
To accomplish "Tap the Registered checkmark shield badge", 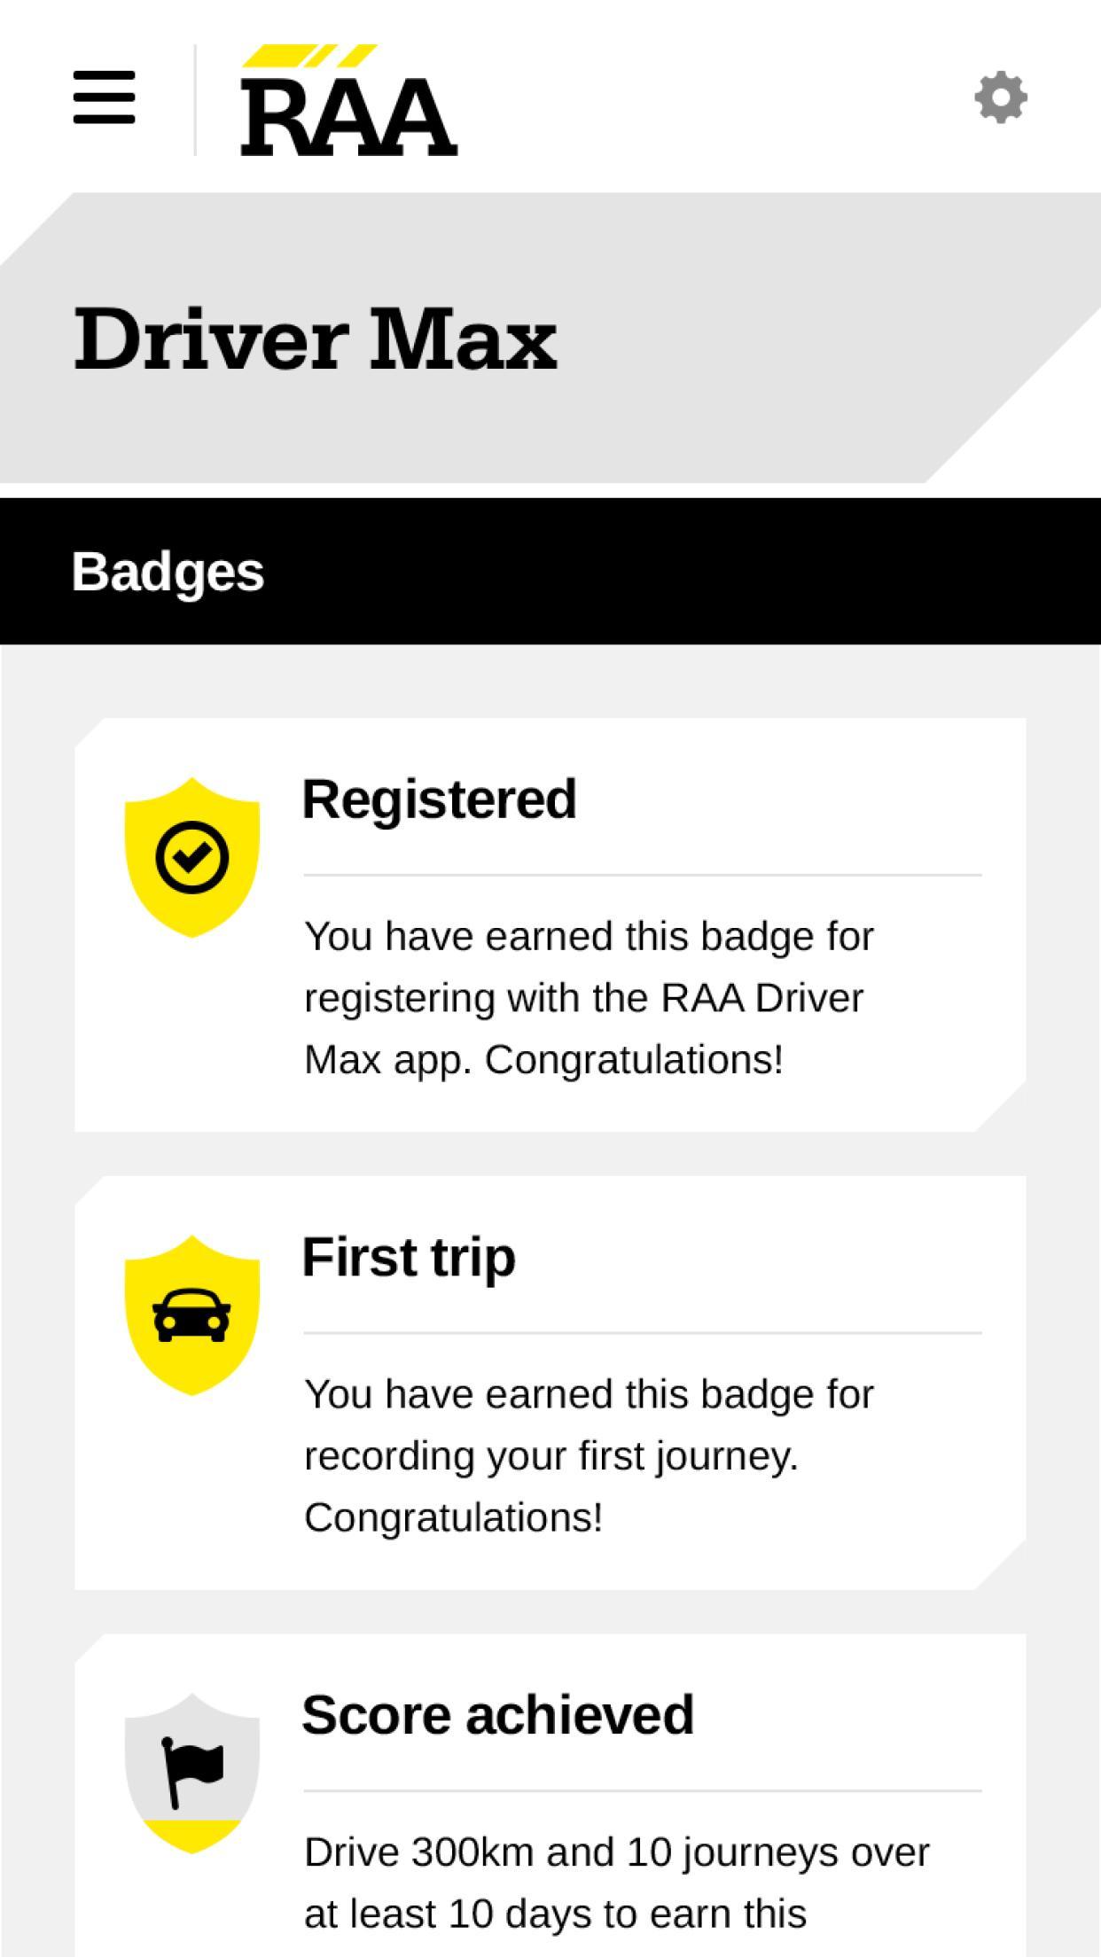I will 191,857.
